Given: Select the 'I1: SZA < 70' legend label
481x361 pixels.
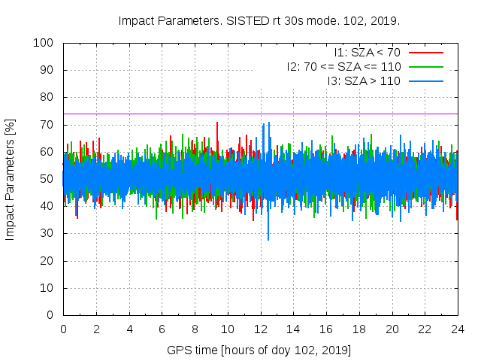Looking at the screenshot, I should (367, 53).
